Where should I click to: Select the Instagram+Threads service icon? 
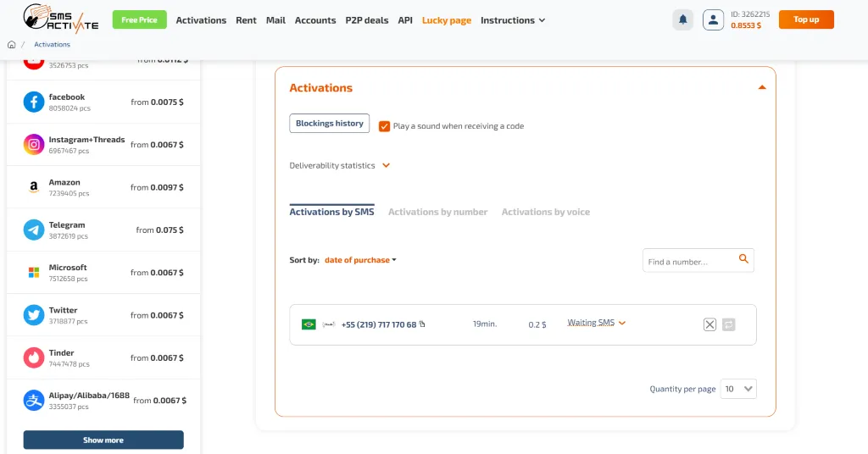click(x=34, y=144)
